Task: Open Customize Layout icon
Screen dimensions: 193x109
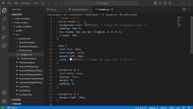Action: (170, 3)
